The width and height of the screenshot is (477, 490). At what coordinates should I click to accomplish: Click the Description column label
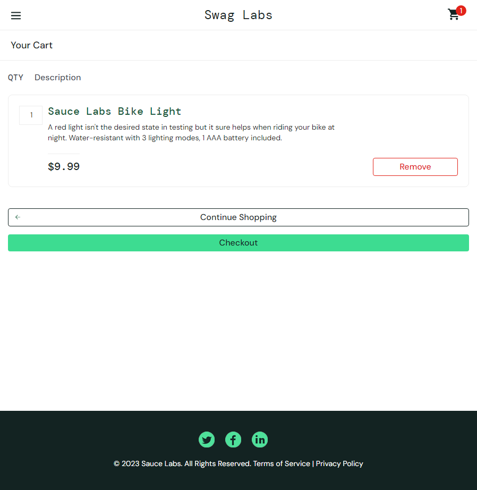58,78
